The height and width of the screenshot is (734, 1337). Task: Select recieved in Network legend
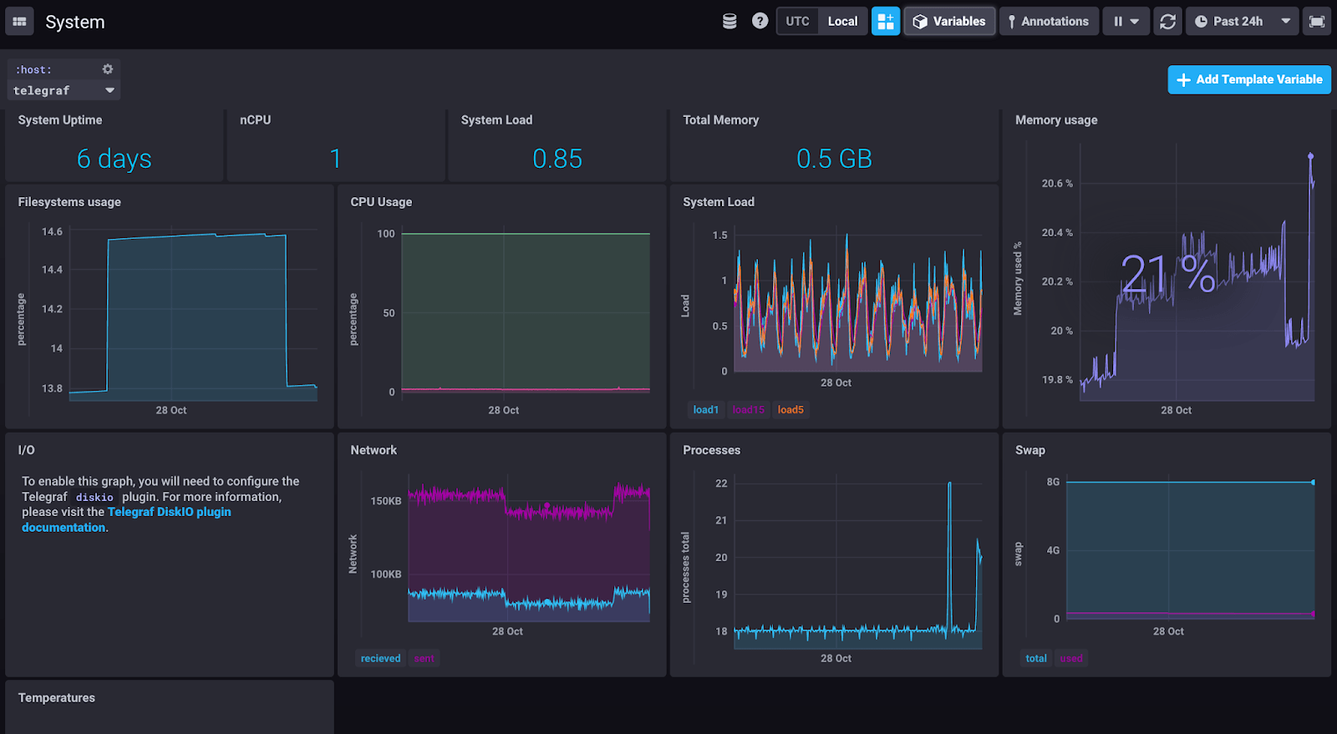pyautogui.click(x=380, y=659)
